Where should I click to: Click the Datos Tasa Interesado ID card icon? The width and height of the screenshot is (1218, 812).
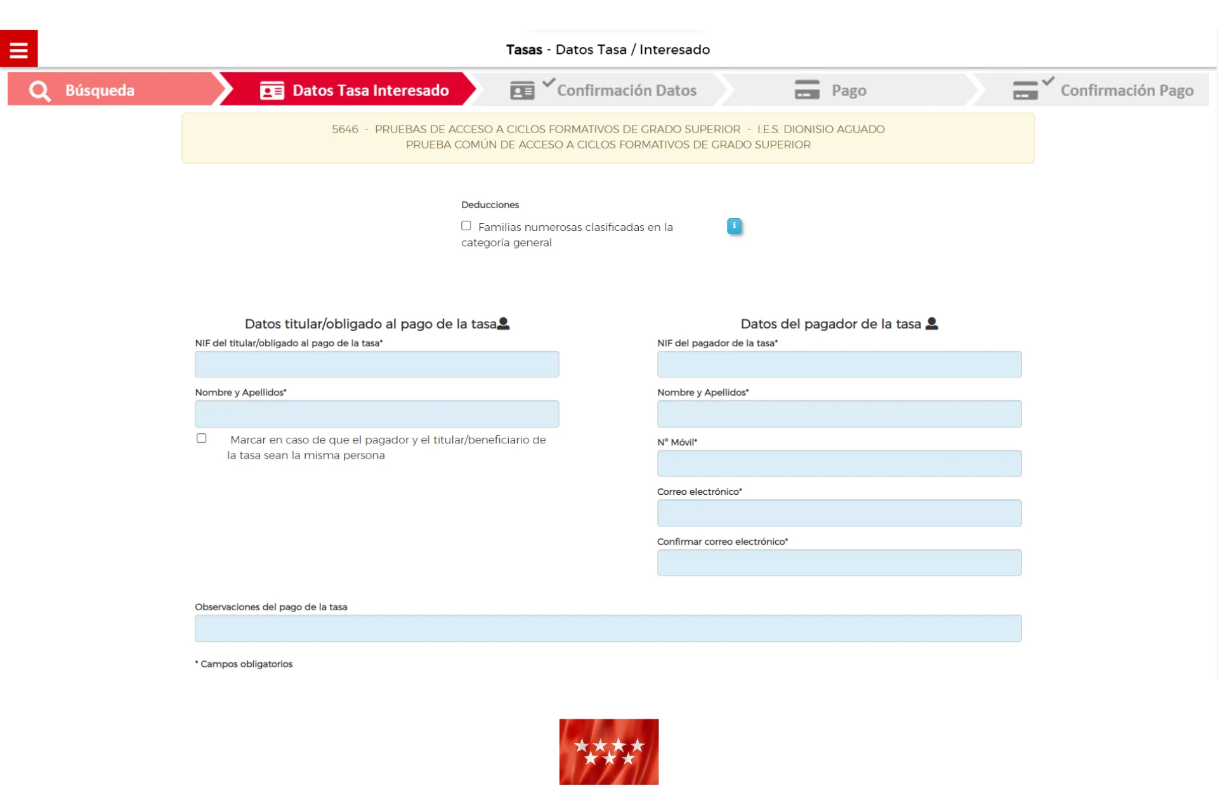pyautogui.click(x=272, y=91)
